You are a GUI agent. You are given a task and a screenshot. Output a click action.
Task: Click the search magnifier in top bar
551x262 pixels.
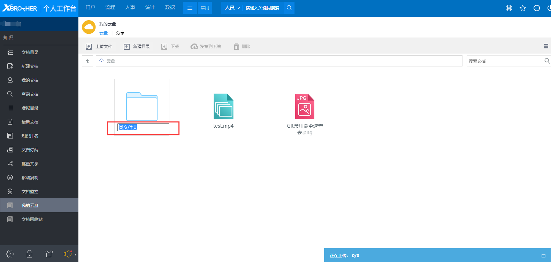pos(289,8)
